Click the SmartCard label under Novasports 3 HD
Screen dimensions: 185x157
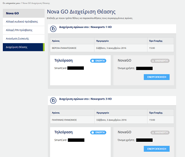tap(61, 140)
